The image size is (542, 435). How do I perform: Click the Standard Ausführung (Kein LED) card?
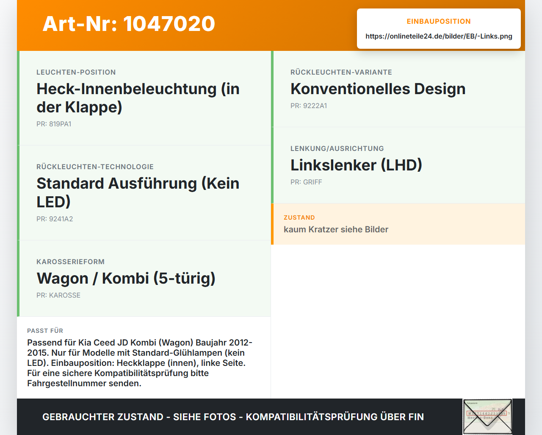[x=144, y=193]
